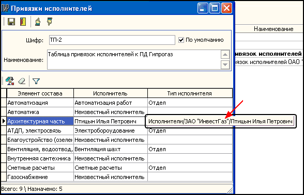Click executor Вентиляция шахт cell

111,149
